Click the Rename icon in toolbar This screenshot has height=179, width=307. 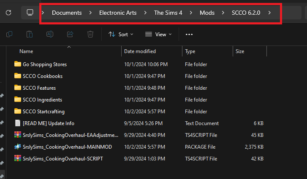pos(50,34)
